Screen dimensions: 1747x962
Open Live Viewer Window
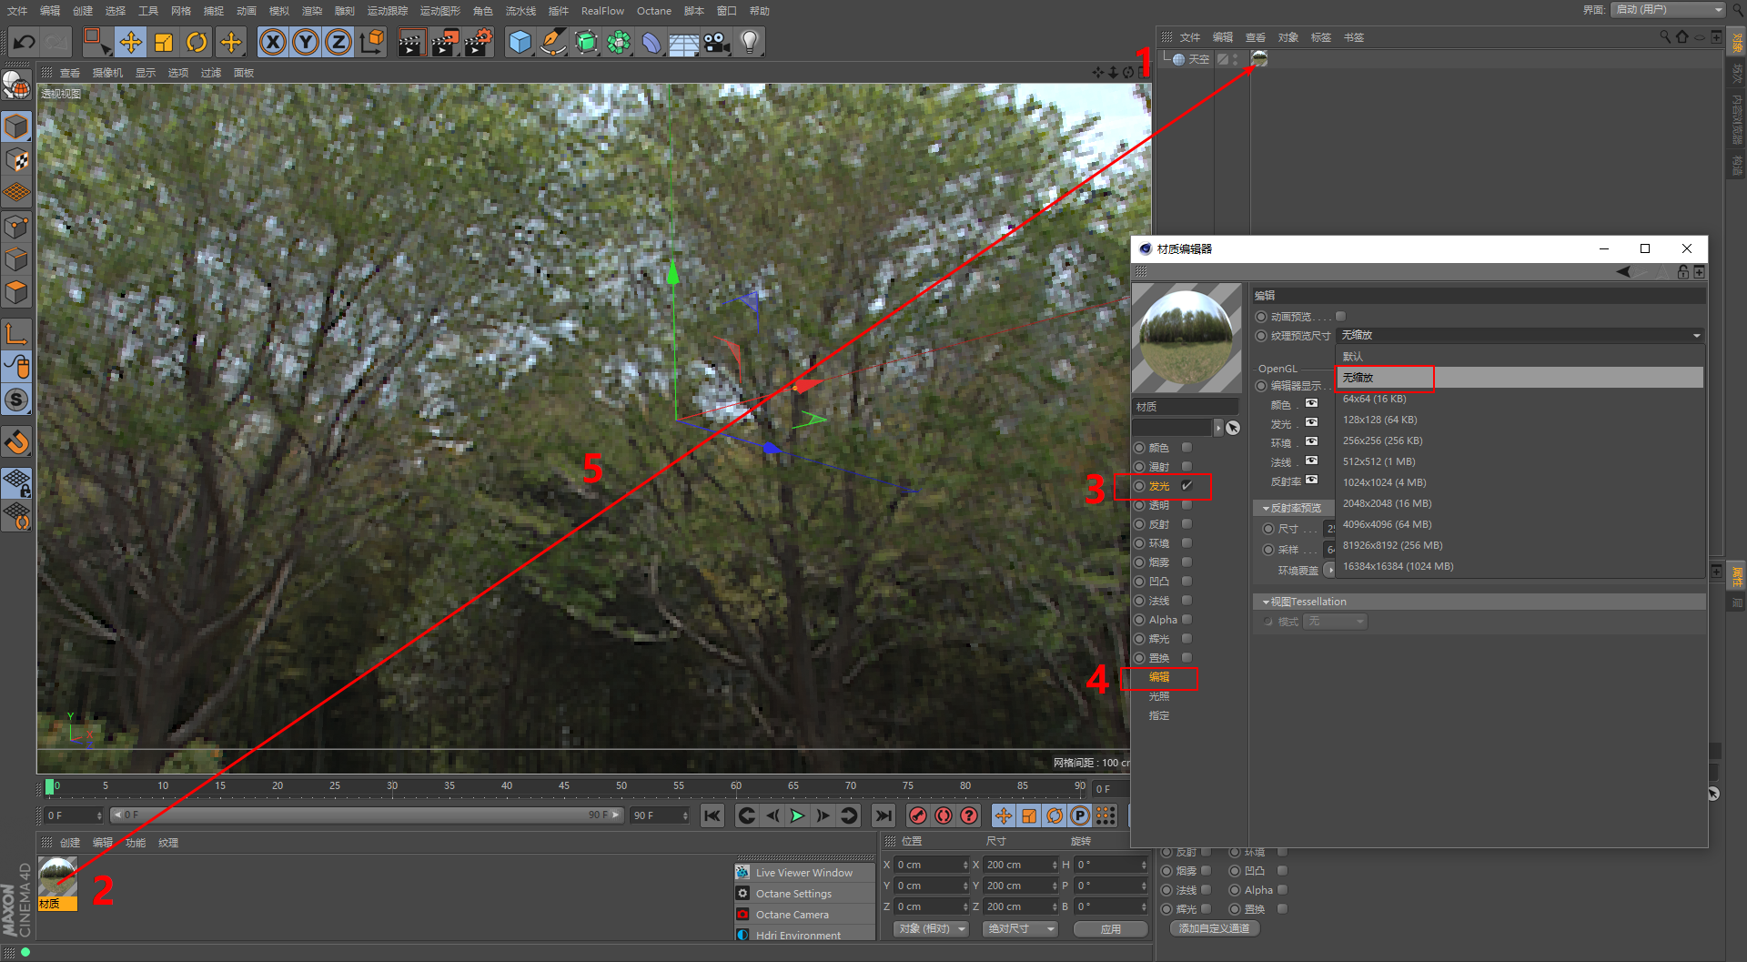pos(804,873)
